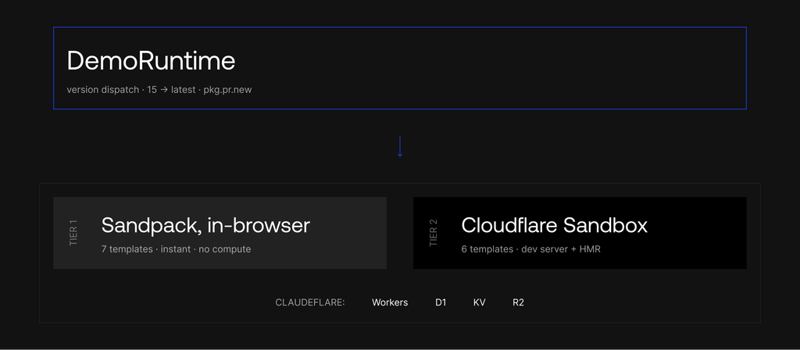Choose the D1 item
800x350 pixels.
441,302
